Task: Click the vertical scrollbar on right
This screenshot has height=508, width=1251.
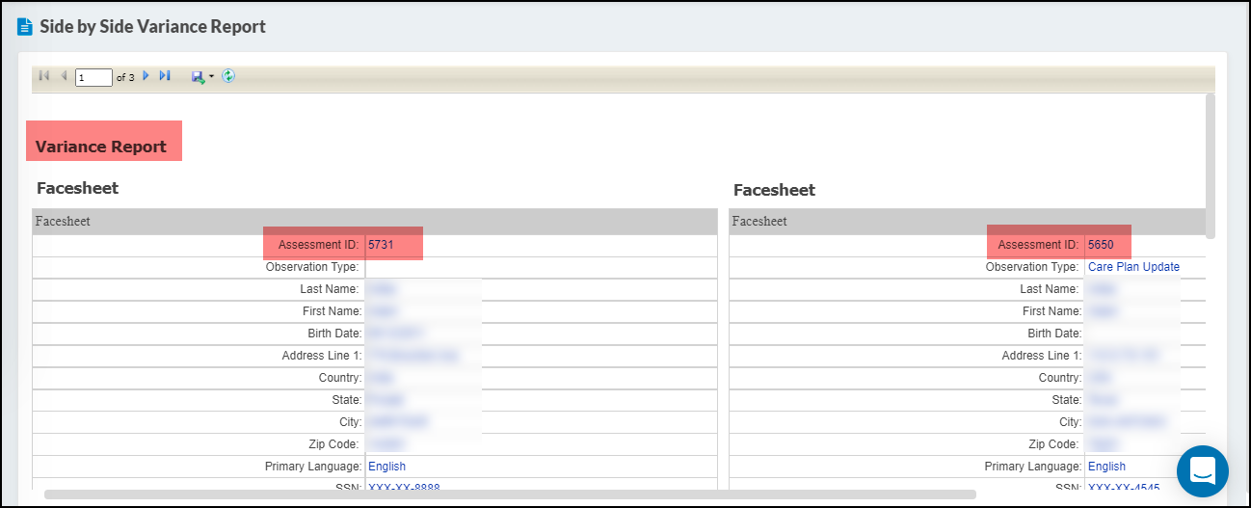Action: (1210, 164)
